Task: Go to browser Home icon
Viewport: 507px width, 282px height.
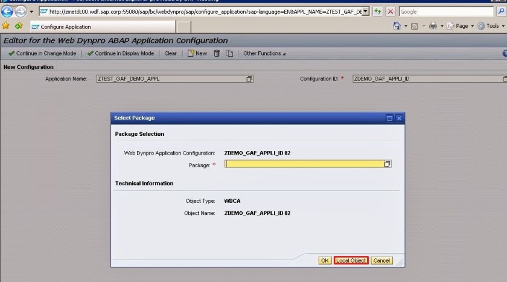Action: pos(397,26)
